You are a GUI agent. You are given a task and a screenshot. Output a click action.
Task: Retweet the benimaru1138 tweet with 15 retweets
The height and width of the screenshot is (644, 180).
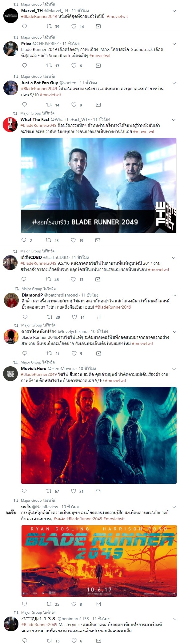click(49, 641)
